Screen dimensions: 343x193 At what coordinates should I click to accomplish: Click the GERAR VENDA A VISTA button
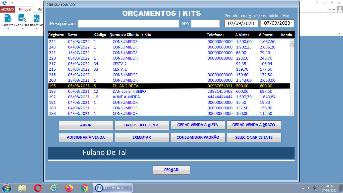[198, 125]
